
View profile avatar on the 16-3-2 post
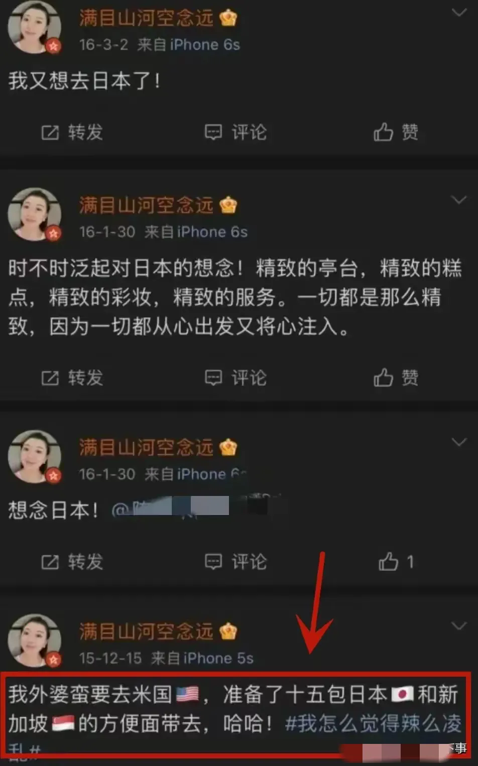[34, 27]
